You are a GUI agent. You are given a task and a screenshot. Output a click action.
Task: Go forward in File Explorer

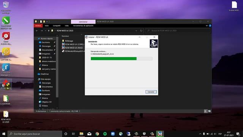click(41, 31)
